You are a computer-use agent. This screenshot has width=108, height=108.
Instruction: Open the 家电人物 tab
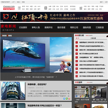[x=36, y=28]
